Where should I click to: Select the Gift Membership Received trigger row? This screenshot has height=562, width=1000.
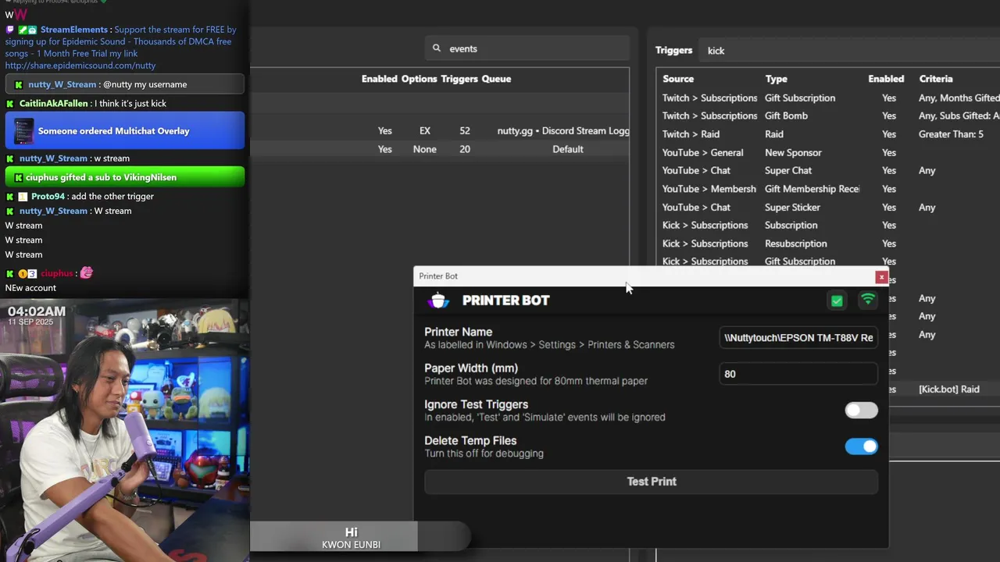(828, 189)
